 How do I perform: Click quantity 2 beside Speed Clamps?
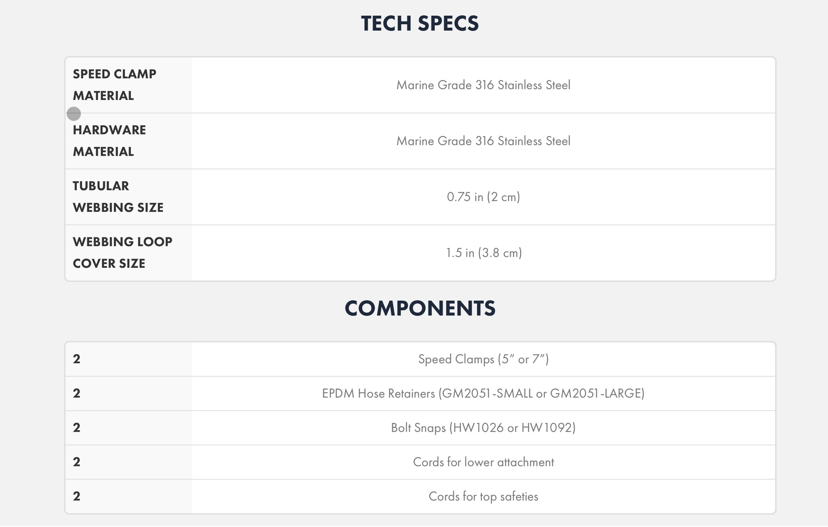tap(76, 359)
